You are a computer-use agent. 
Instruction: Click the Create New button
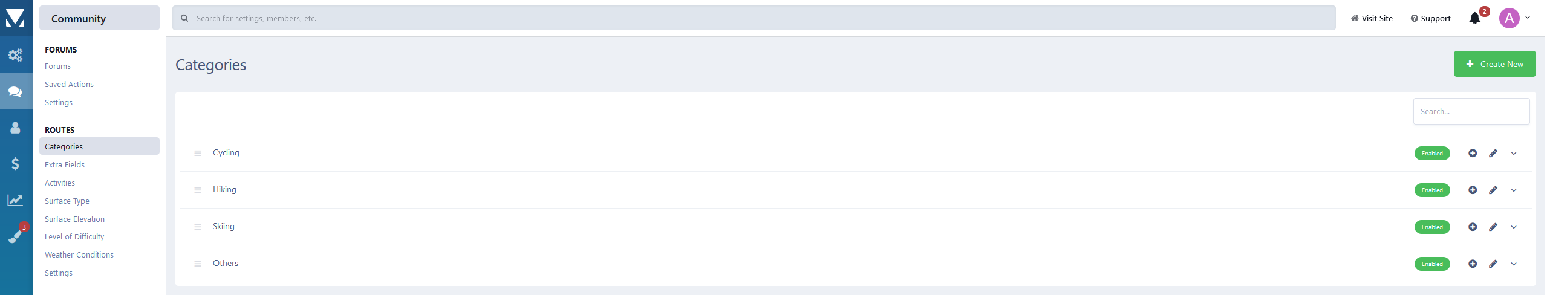click(1494, 64)
